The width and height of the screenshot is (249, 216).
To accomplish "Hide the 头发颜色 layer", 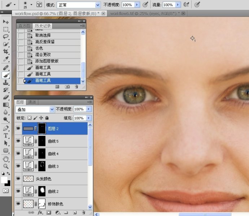I will [x=18, y=178].
